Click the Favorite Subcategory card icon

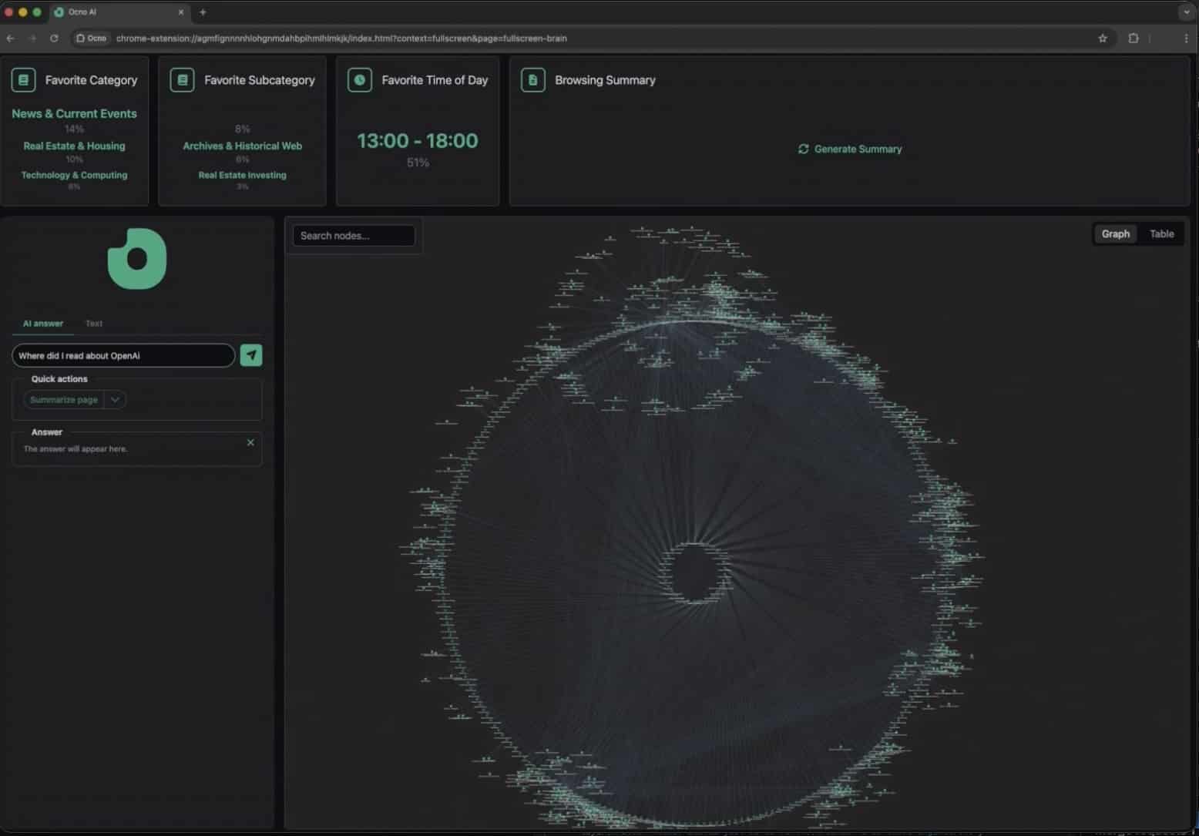(x=183, y=80)
